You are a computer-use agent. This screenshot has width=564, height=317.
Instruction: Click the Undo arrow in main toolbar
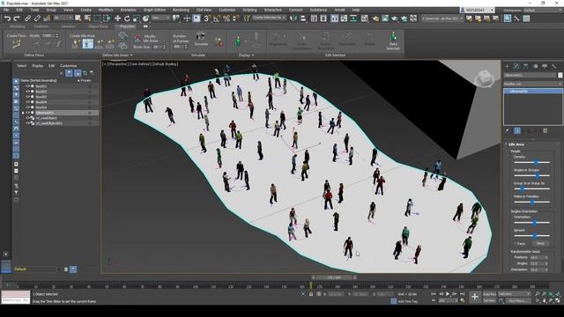point(7,18)
